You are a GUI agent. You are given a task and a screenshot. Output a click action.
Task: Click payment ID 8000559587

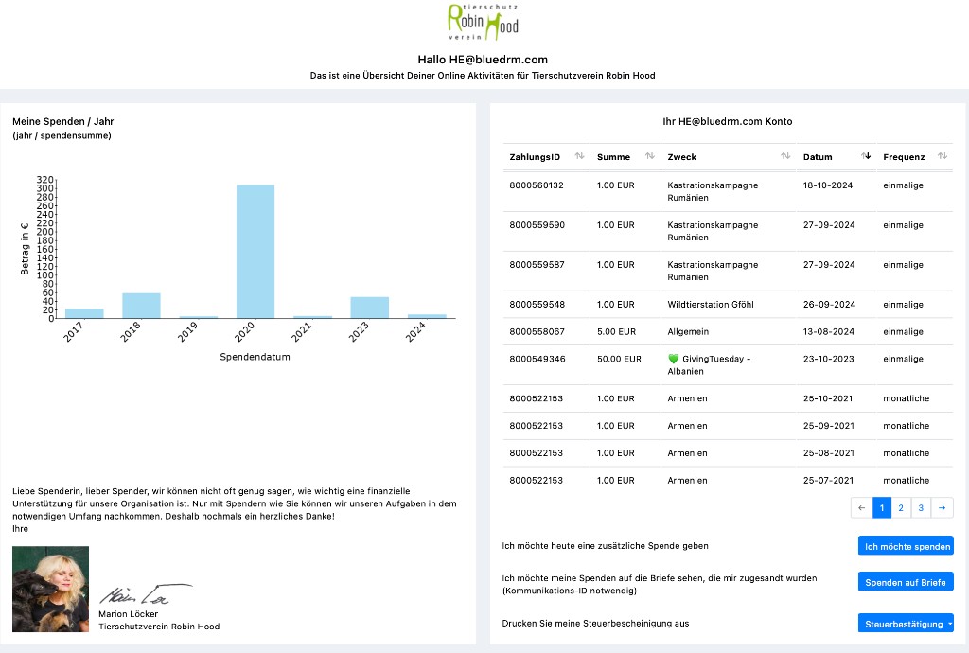[x=537, y=264]
